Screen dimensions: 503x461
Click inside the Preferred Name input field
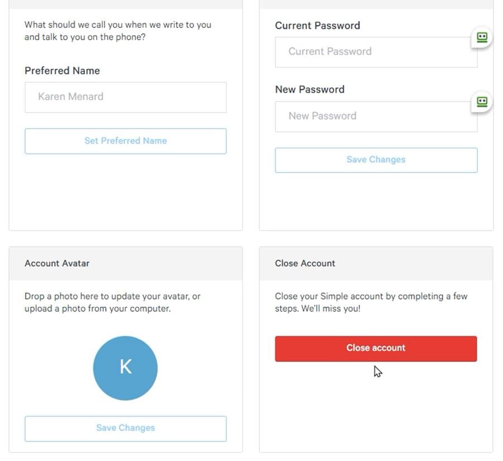point(125,97)
